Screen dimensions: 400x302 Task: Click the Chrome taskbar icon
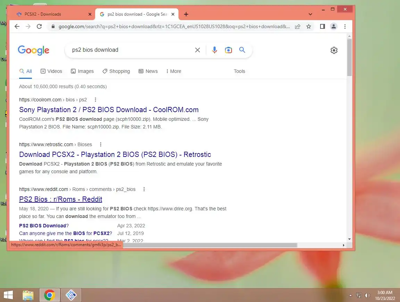point(50,295)
